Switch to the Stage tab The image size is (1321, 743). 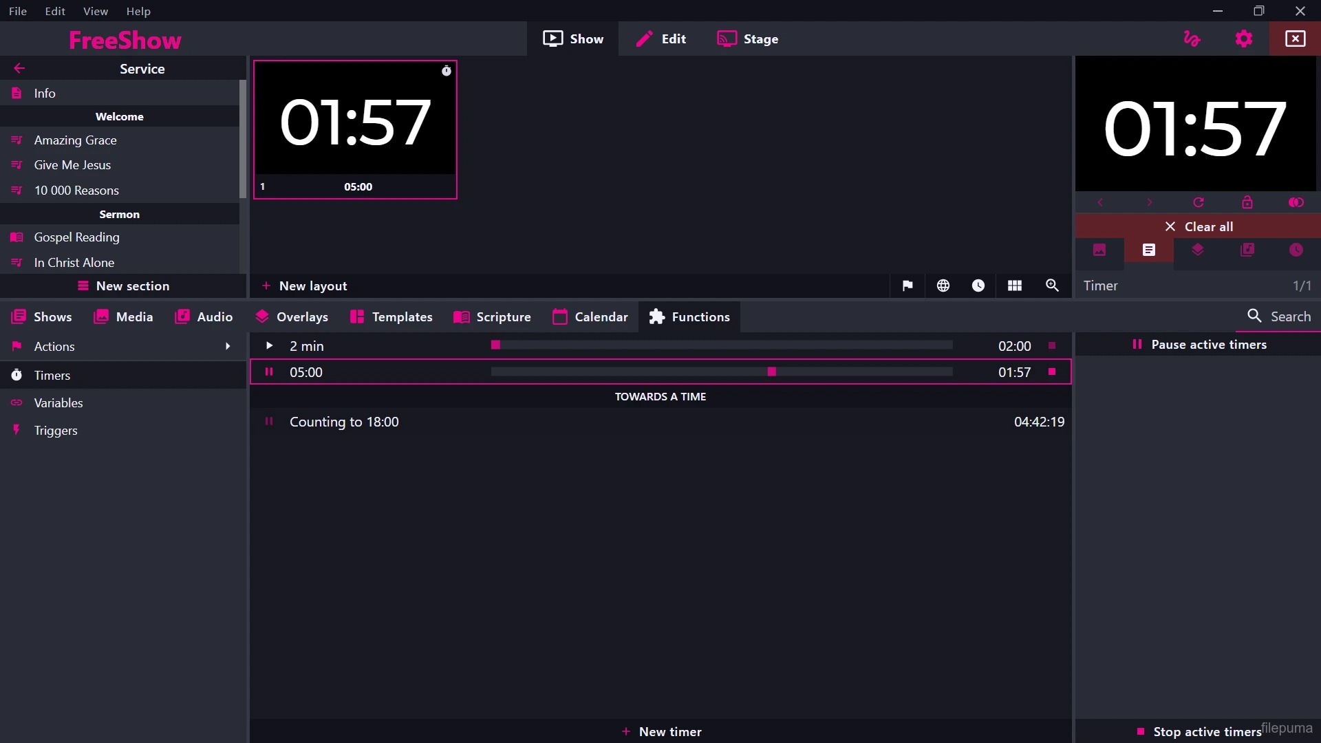pyautogui.click(x=747, y=39)
